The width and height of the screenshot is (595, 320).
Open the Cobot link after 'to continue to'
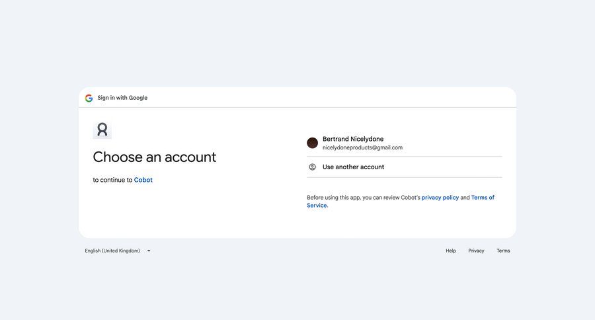tap(143, 180)
